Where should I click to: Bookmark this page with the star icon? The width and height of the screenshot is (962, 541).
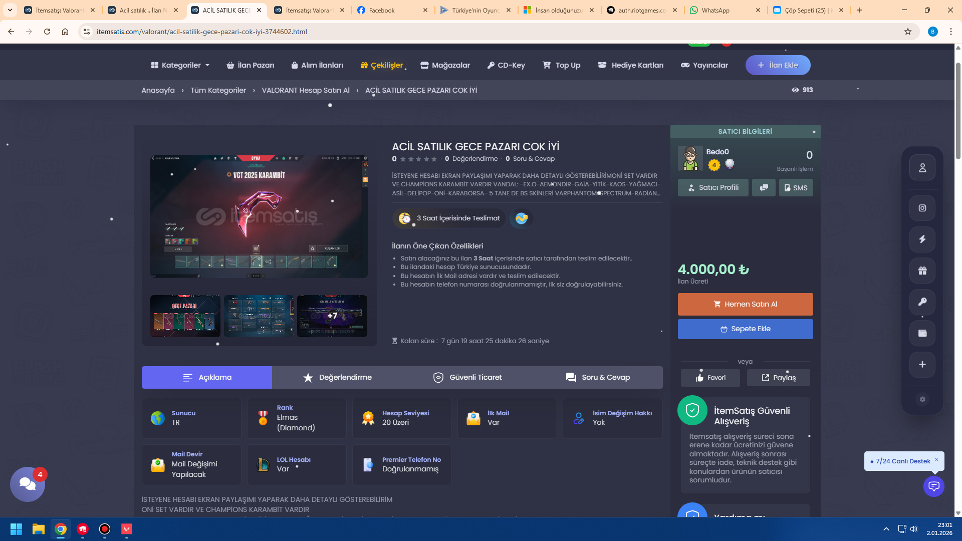[x=908, y=32]
